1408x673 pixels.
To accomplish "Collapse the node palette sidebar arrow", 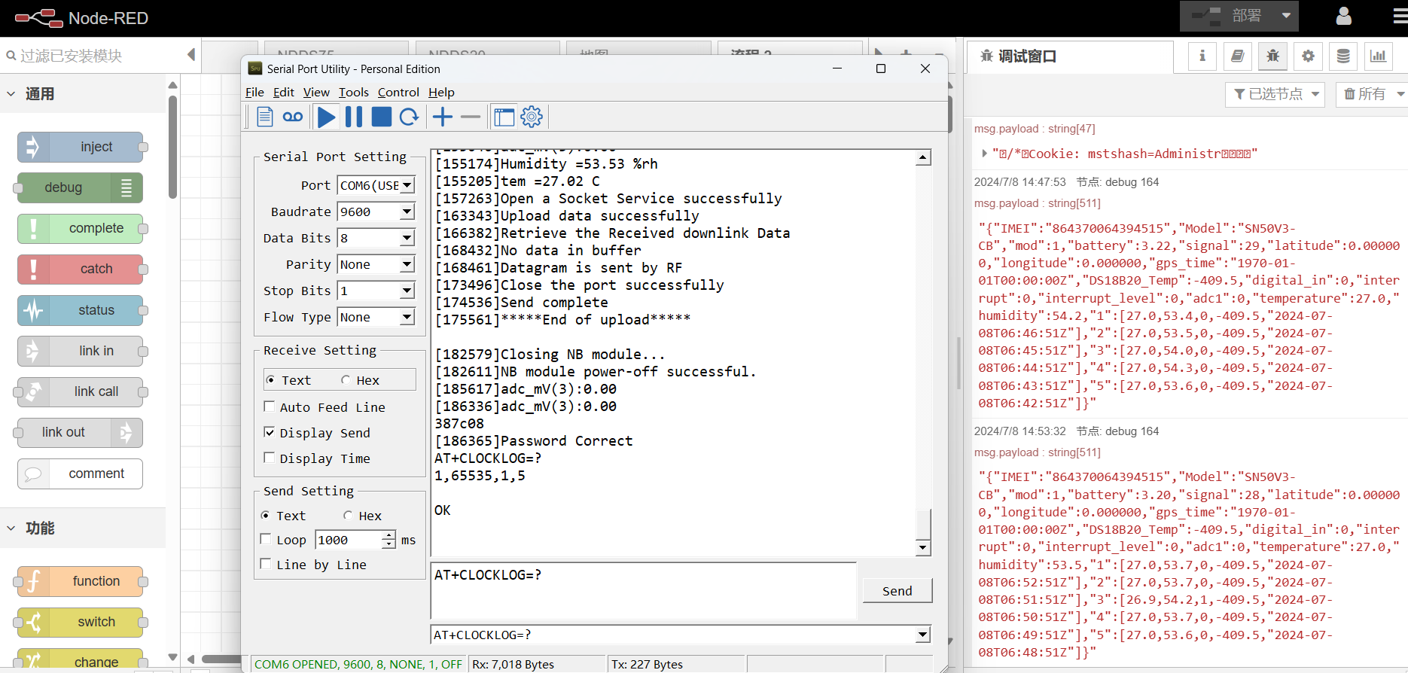I will (191, 55).
